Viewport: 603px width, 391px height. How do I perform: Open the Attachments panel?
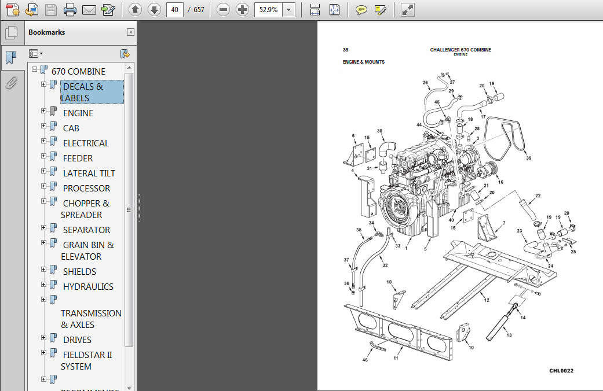pos(11,83)
